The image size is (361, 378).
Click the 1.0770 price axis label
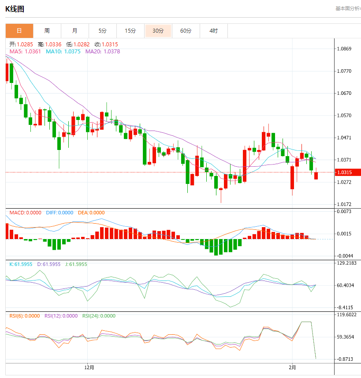coord(344,71)
